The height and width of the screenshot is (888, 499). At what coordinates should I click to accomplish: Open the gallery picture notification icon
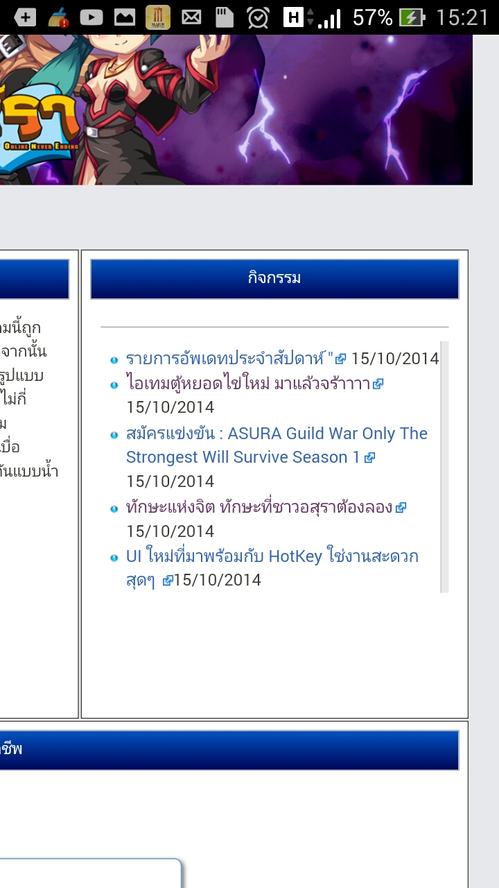(x=124, y=17)
